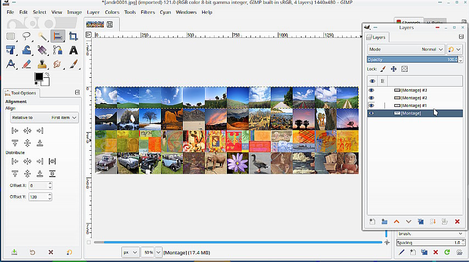Align top edges in Align section
469x262 pixels.
[x=15, y=143]
